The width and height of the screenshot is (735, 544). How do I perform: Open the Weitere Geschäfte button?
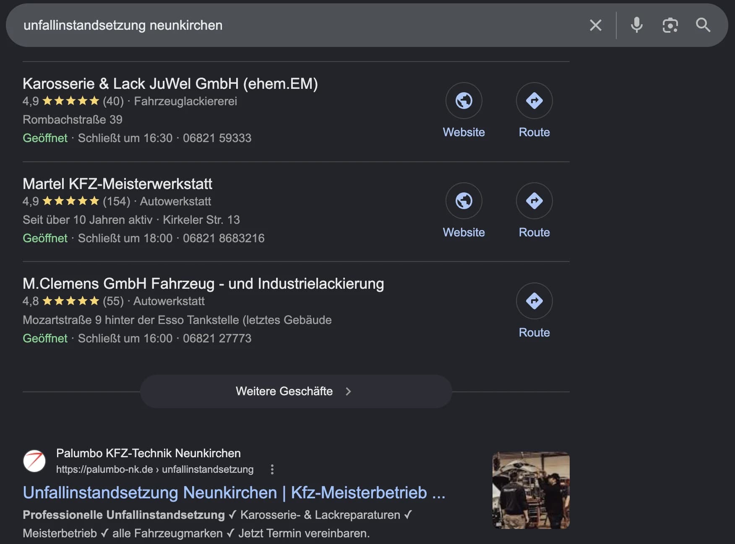click(x=296, y=391)
